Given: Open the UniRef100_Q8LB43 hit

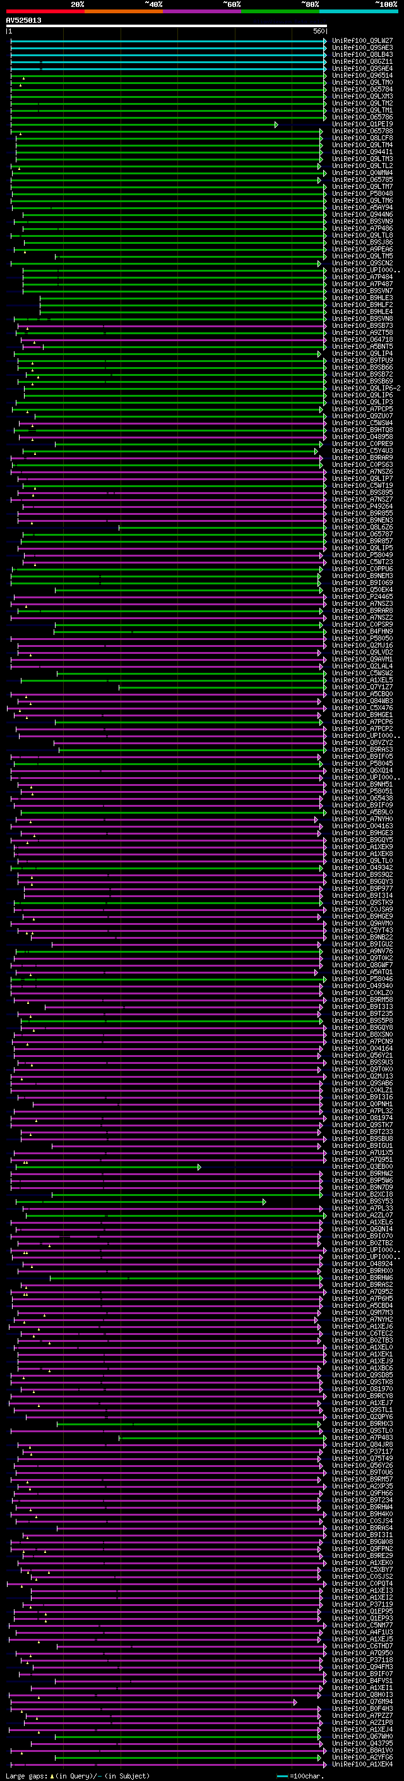Looking at the screenshot, I should pyautogui.click(x=362, y=56).
